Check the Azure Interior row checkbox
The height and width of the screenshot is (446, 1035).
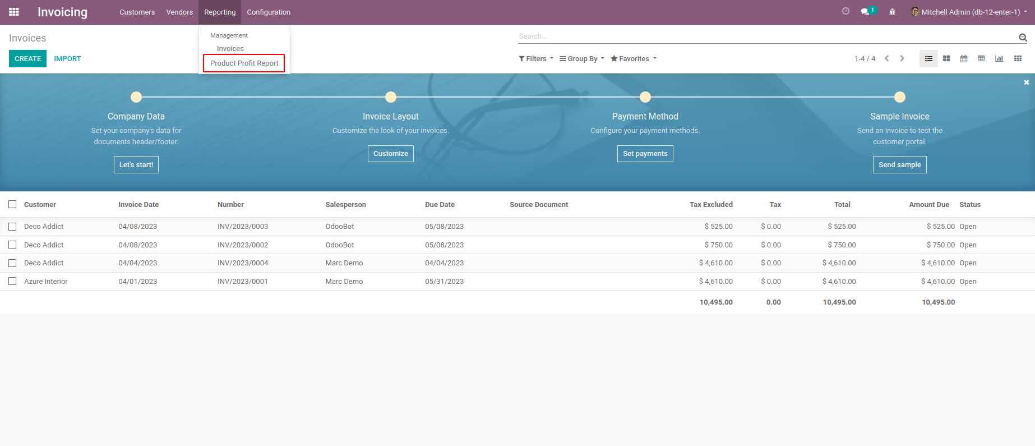(x=12, y=281)
